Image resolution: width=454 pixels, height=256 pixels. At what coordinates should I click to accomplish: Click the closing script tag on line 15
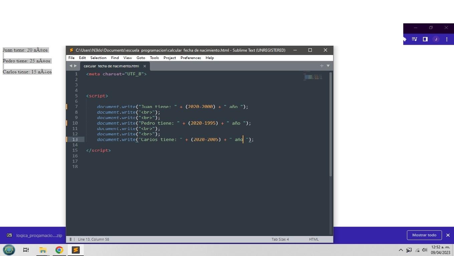(x=98, y=150)
